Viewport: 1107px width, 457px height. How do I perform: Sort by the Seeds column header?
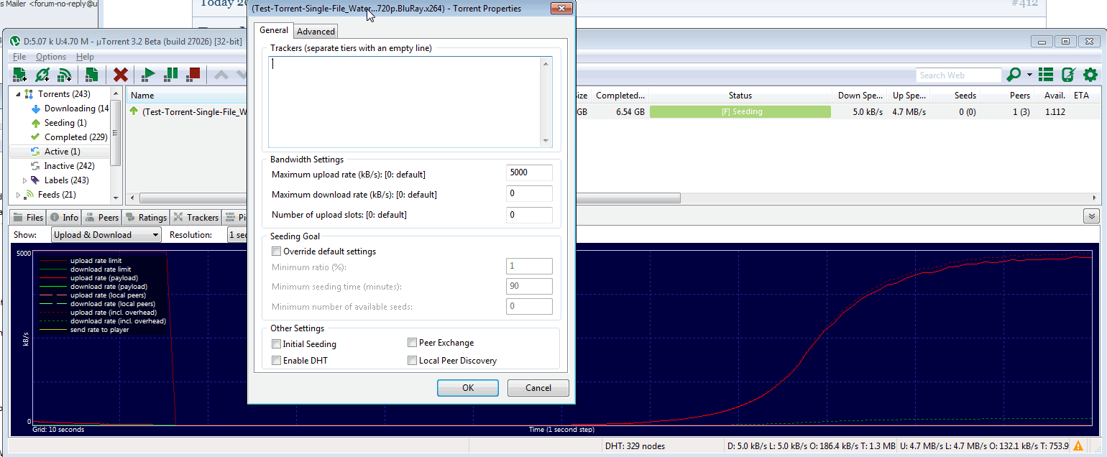[955, 96]
